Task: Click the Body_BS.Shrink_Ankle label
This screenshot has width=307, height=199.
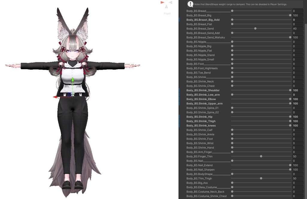Action: (200, 134)
